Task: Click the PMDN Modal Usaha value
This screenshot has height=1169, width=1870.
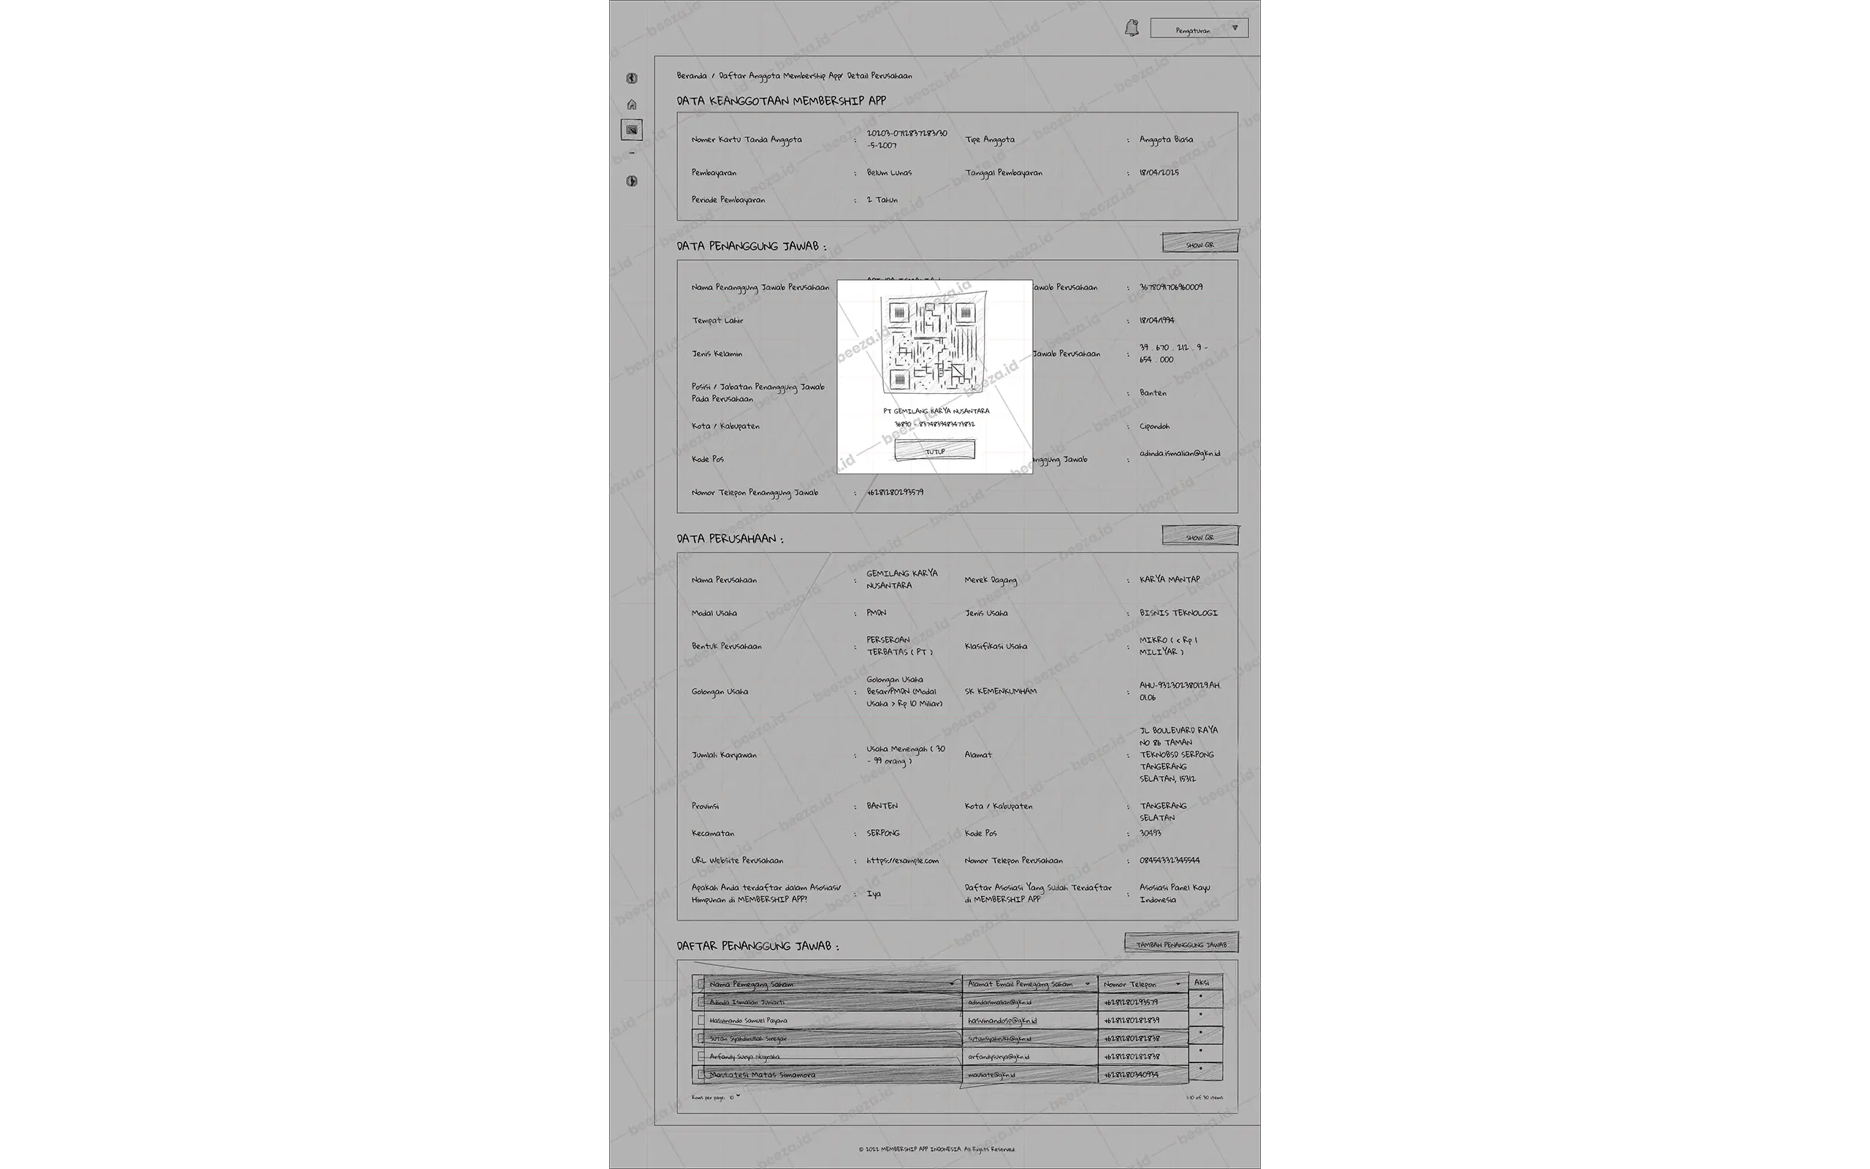Action: [877, 612]
